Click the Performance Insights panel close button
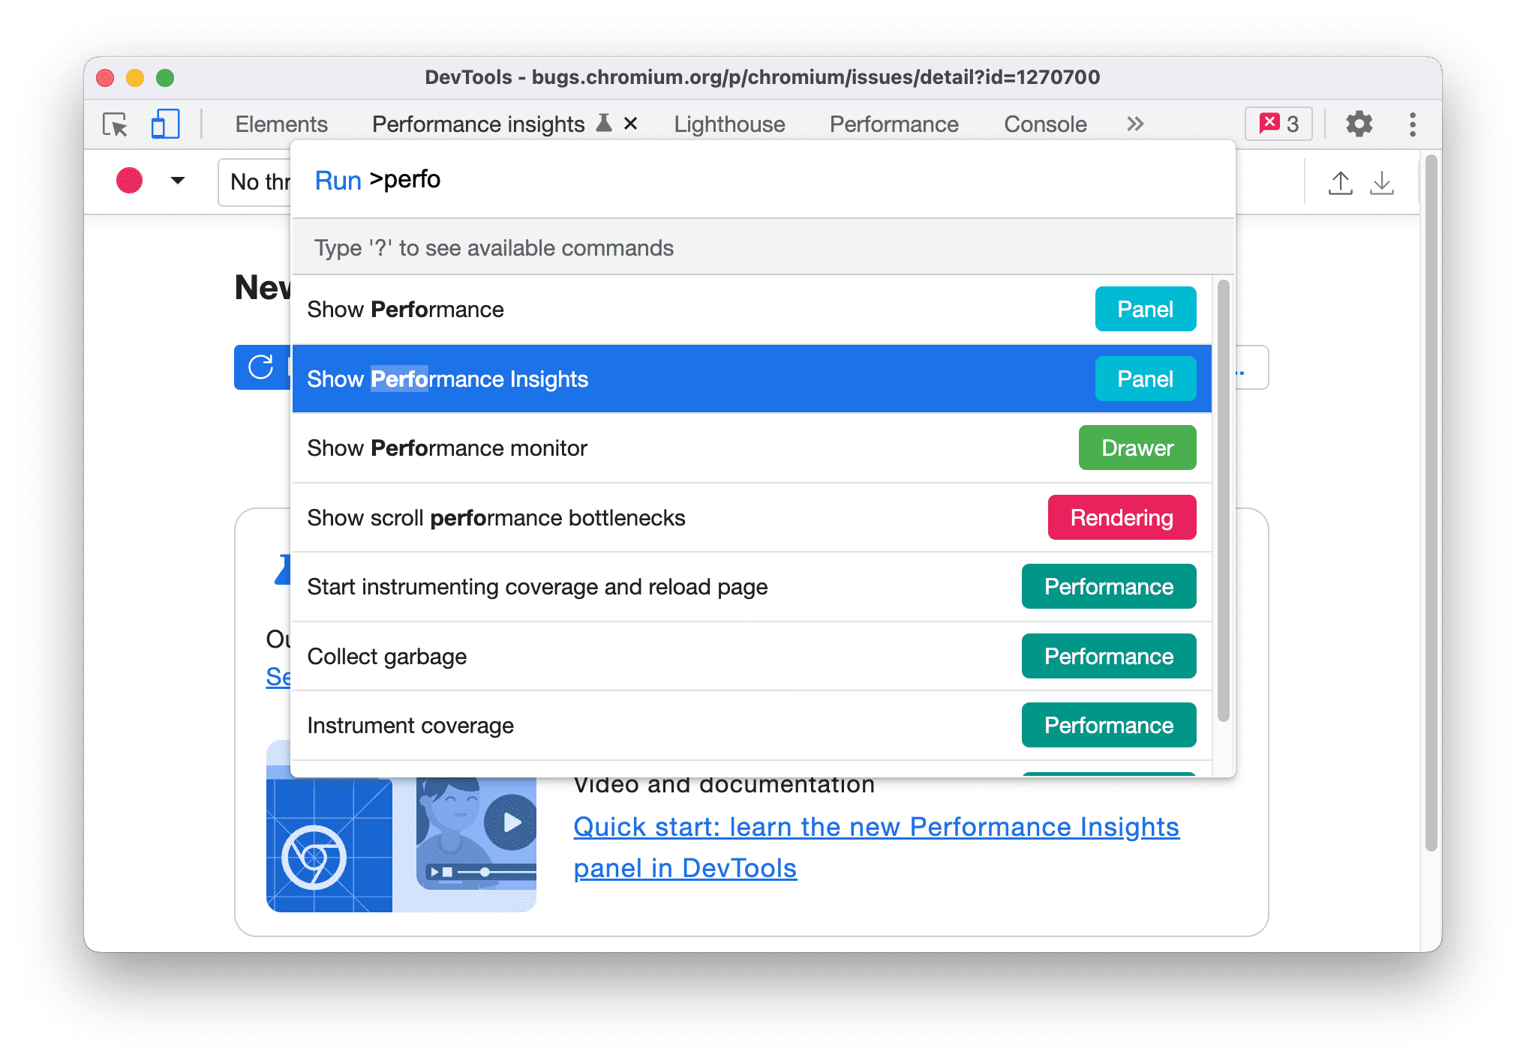 click(629, 124)
